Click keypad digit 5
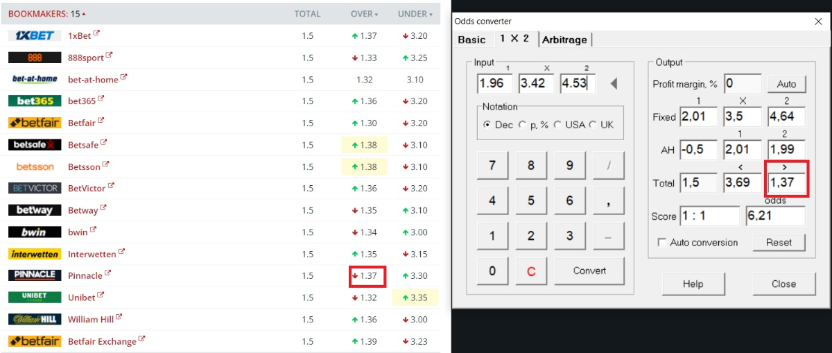The width and height of the screenshot is (832, 353). 531,200
